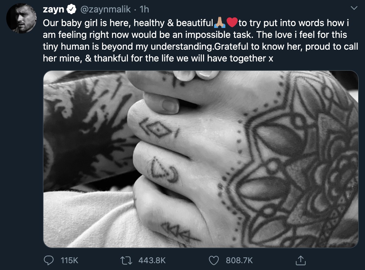View the 443.8K retweets count

[152, 260]
